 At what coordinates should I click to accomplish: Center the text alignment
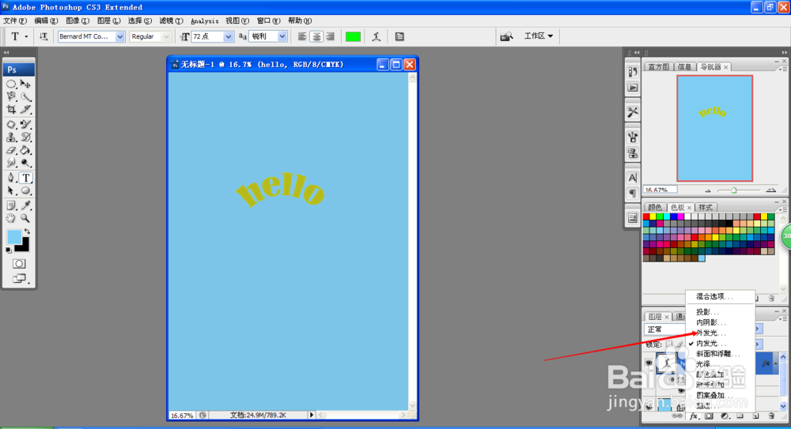[316, 36]
